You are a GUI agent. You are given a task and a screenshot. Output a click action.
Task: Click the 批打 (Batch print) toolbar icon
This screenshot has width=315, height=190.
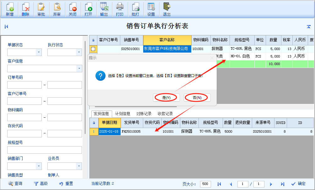tap(135, 9)
